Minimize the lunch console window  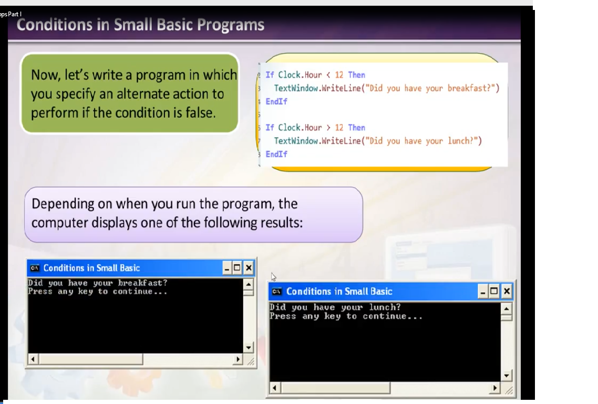[x=483, y=292]
